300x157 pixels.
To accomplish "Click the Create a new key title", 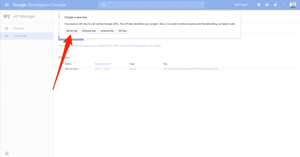I will click(75, 18).
